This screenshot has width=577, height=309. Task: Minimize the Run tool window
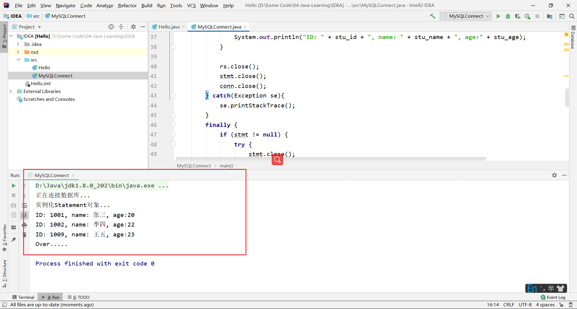pyautogui.click(x=564, y=175)
